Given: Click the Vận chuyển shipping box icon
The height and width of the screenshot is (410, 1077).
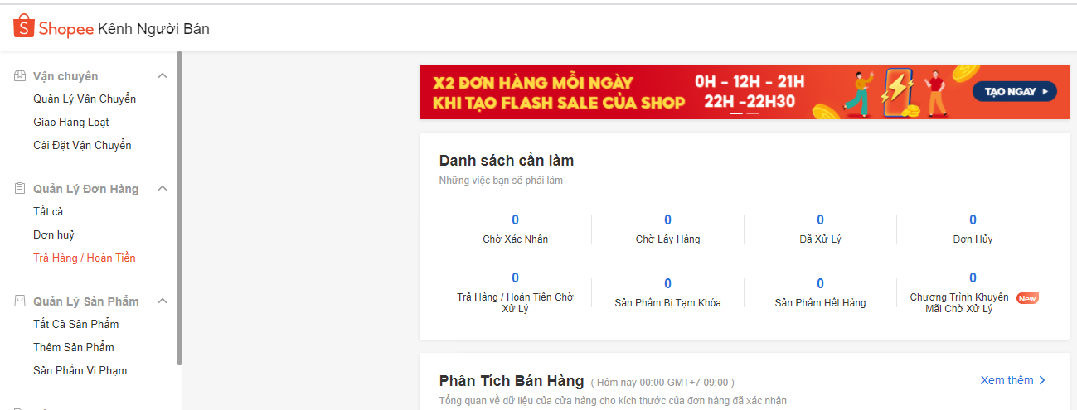Looking at the screenshot, I should pyautogui.click(x=20, y=76).
